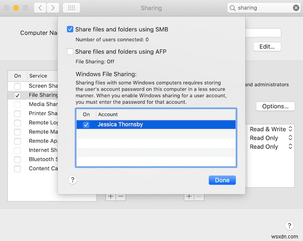Enable the Remote Login service checkbox
This screenshot has height=241, width=303.
17,123
